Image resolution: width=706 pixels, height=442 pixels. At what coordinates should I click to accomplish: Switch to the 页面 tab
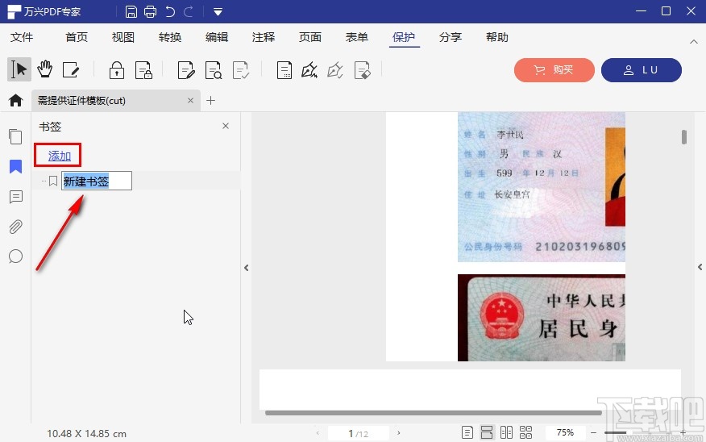[x=310, y=37]
